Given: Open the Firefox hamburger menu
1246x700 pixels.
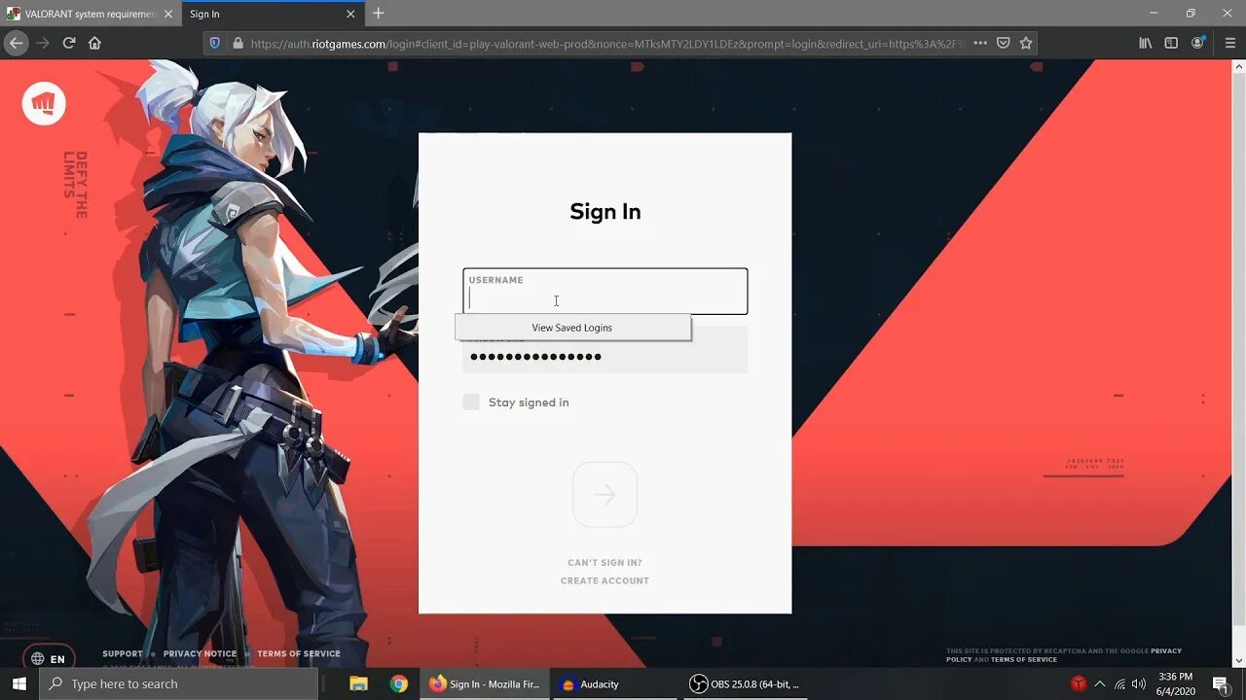Looking at the screenshot, I should tap(1229, 43).
